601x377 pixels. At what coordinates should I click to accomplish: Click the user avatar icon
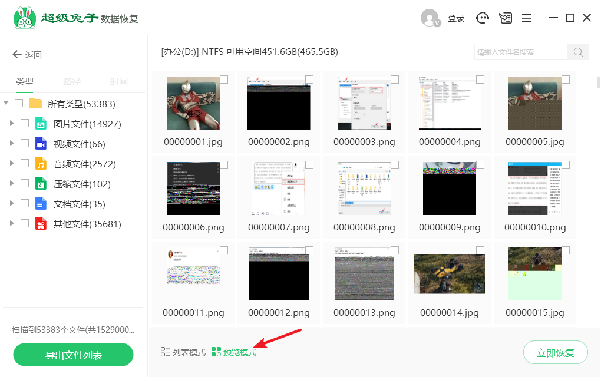430,18
